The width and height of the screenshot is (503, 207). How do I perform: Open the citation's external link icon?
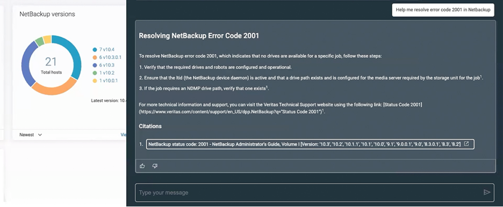466,144
